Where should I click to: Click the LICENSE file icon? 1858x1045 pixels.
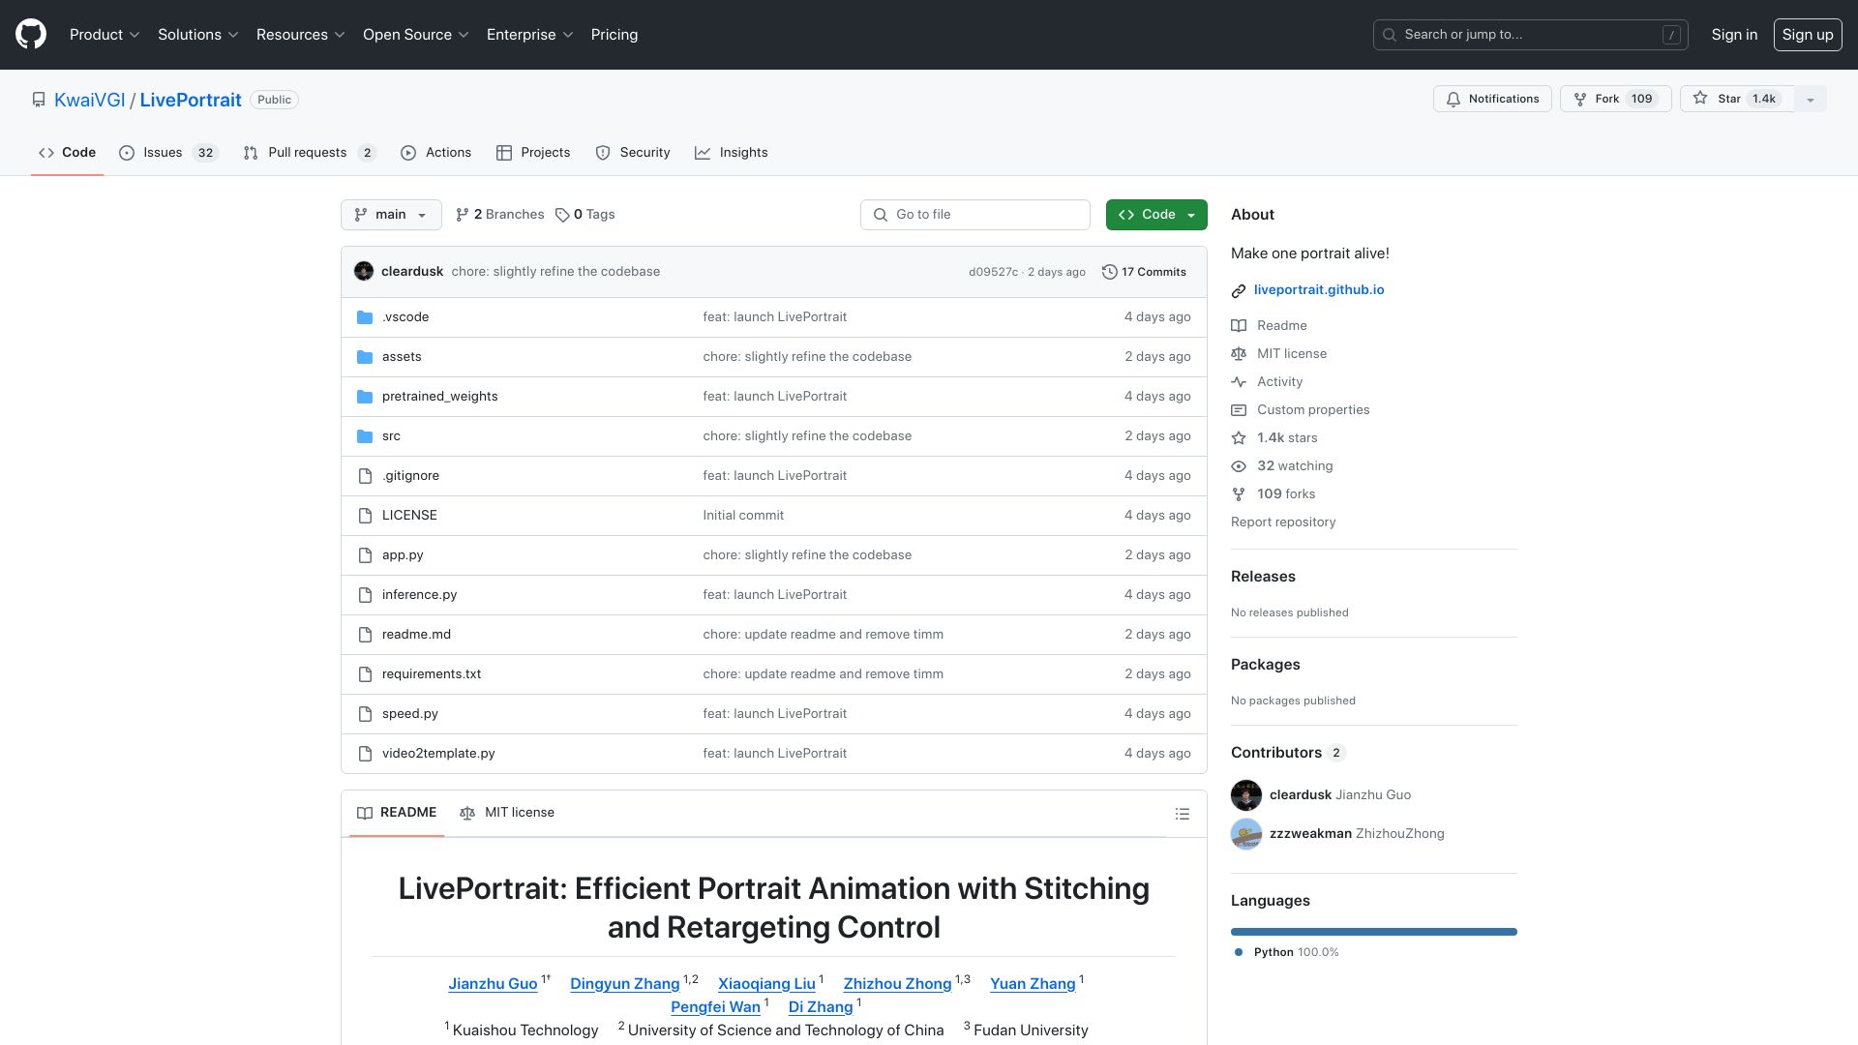[x=365, y=516]
